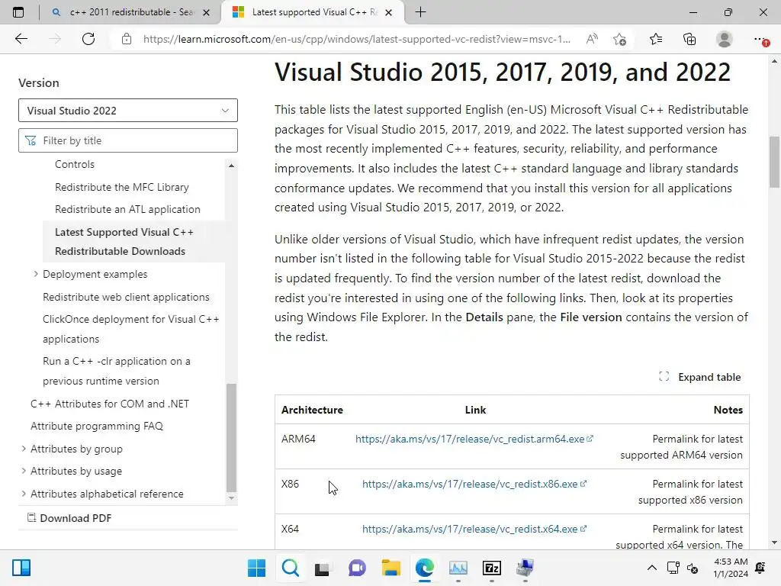Screen dimensions: 781x586
Task: Open Chat app on taskbar
Action: 357,568
